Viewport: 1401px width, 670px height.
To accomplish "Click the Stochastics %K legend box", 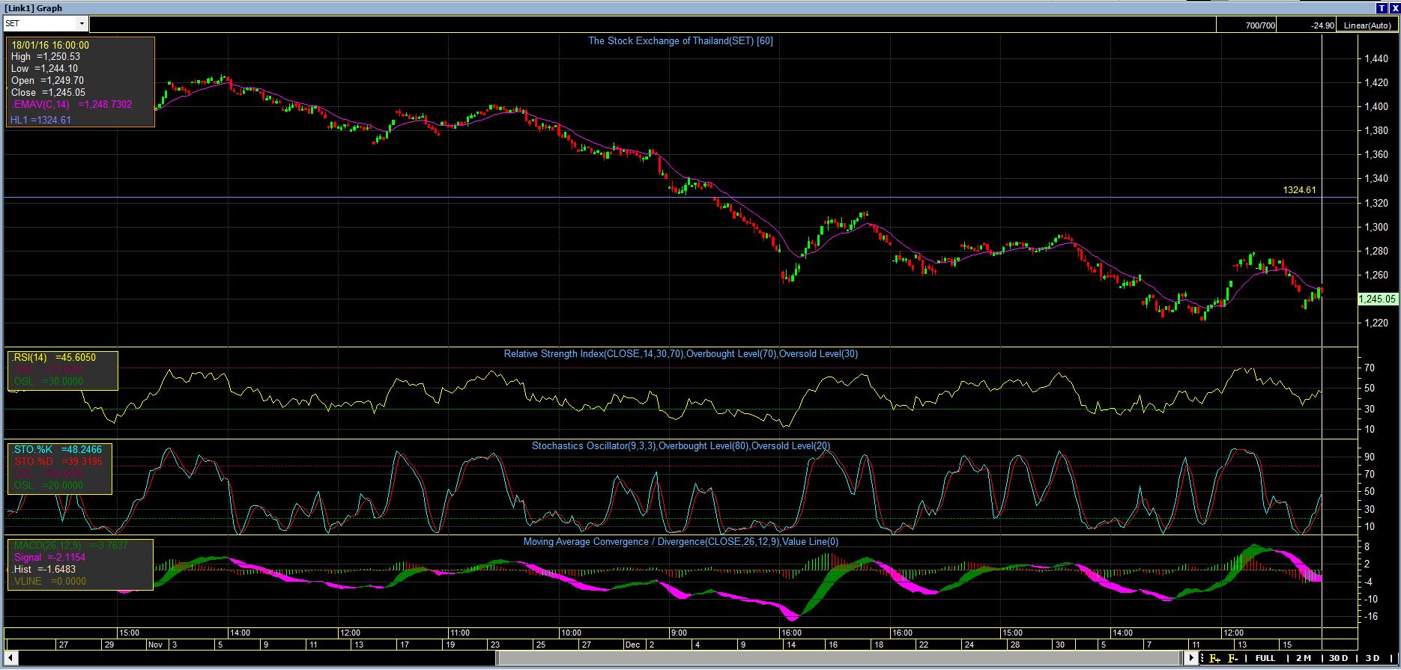I will click(59, 468).
